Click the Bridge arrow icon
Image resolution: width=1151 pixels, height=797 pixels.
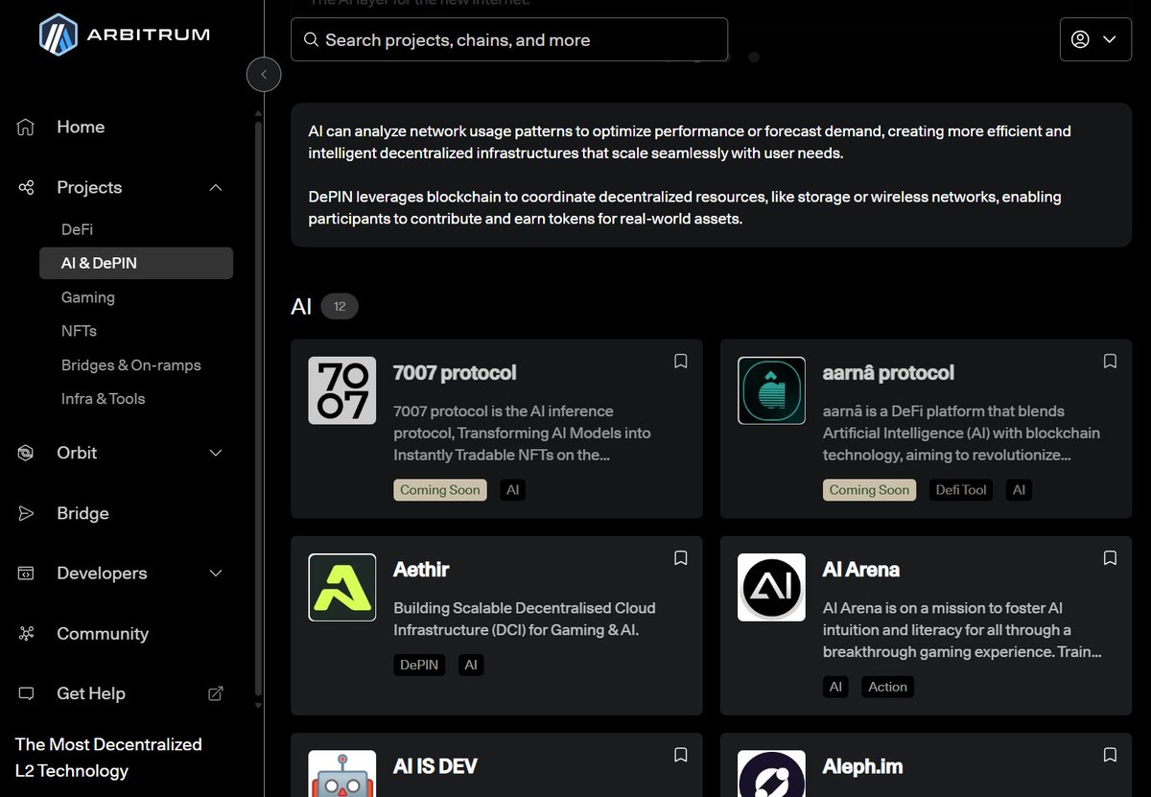tap(26, 513)
